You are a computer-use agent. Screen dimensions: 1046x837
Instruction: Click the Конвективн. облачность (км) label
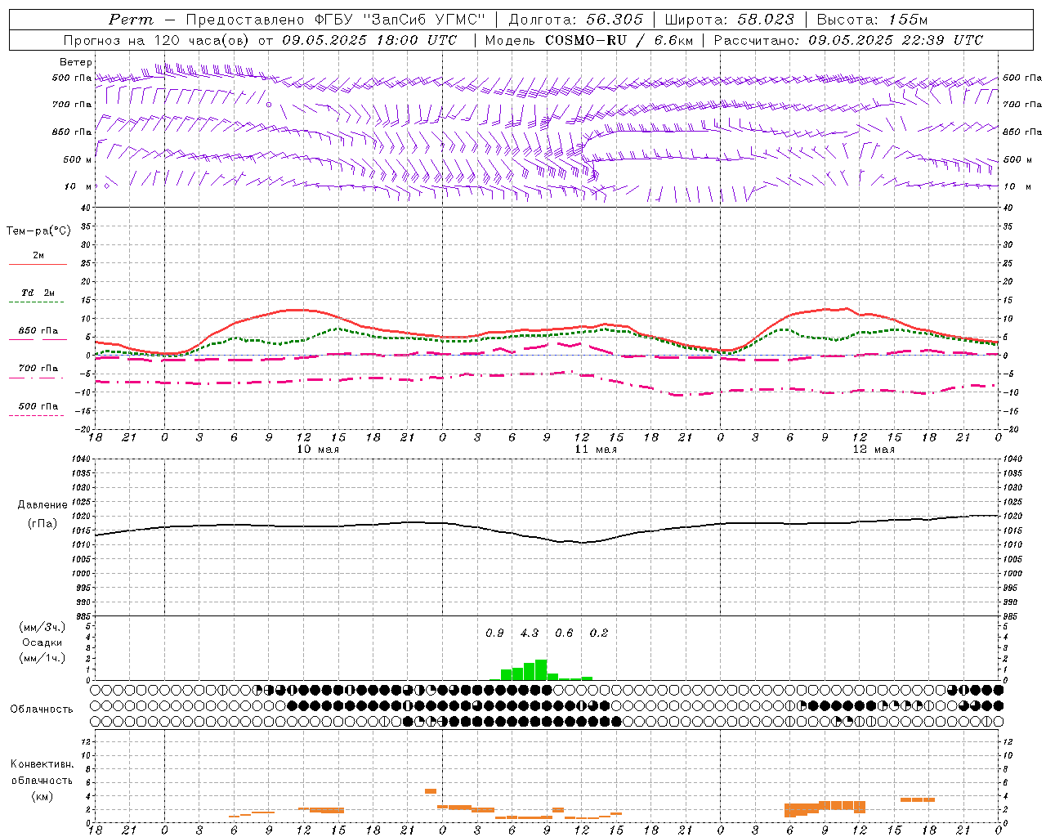click(42, 780)
